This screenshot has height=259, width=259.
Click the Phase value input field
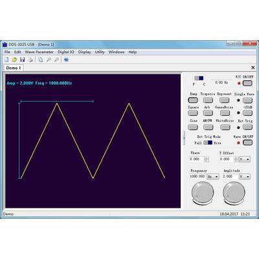[x=197, y=159]
